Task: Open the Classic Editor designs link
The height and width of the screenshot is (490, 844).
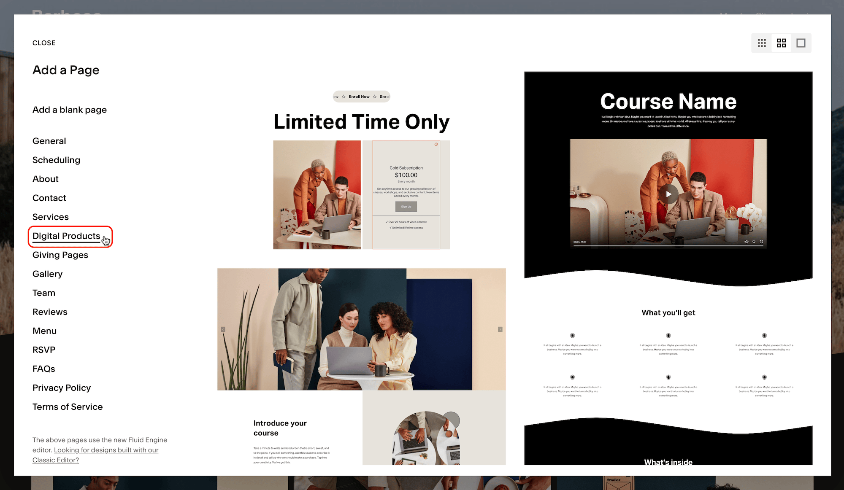Action: (106, 450)
